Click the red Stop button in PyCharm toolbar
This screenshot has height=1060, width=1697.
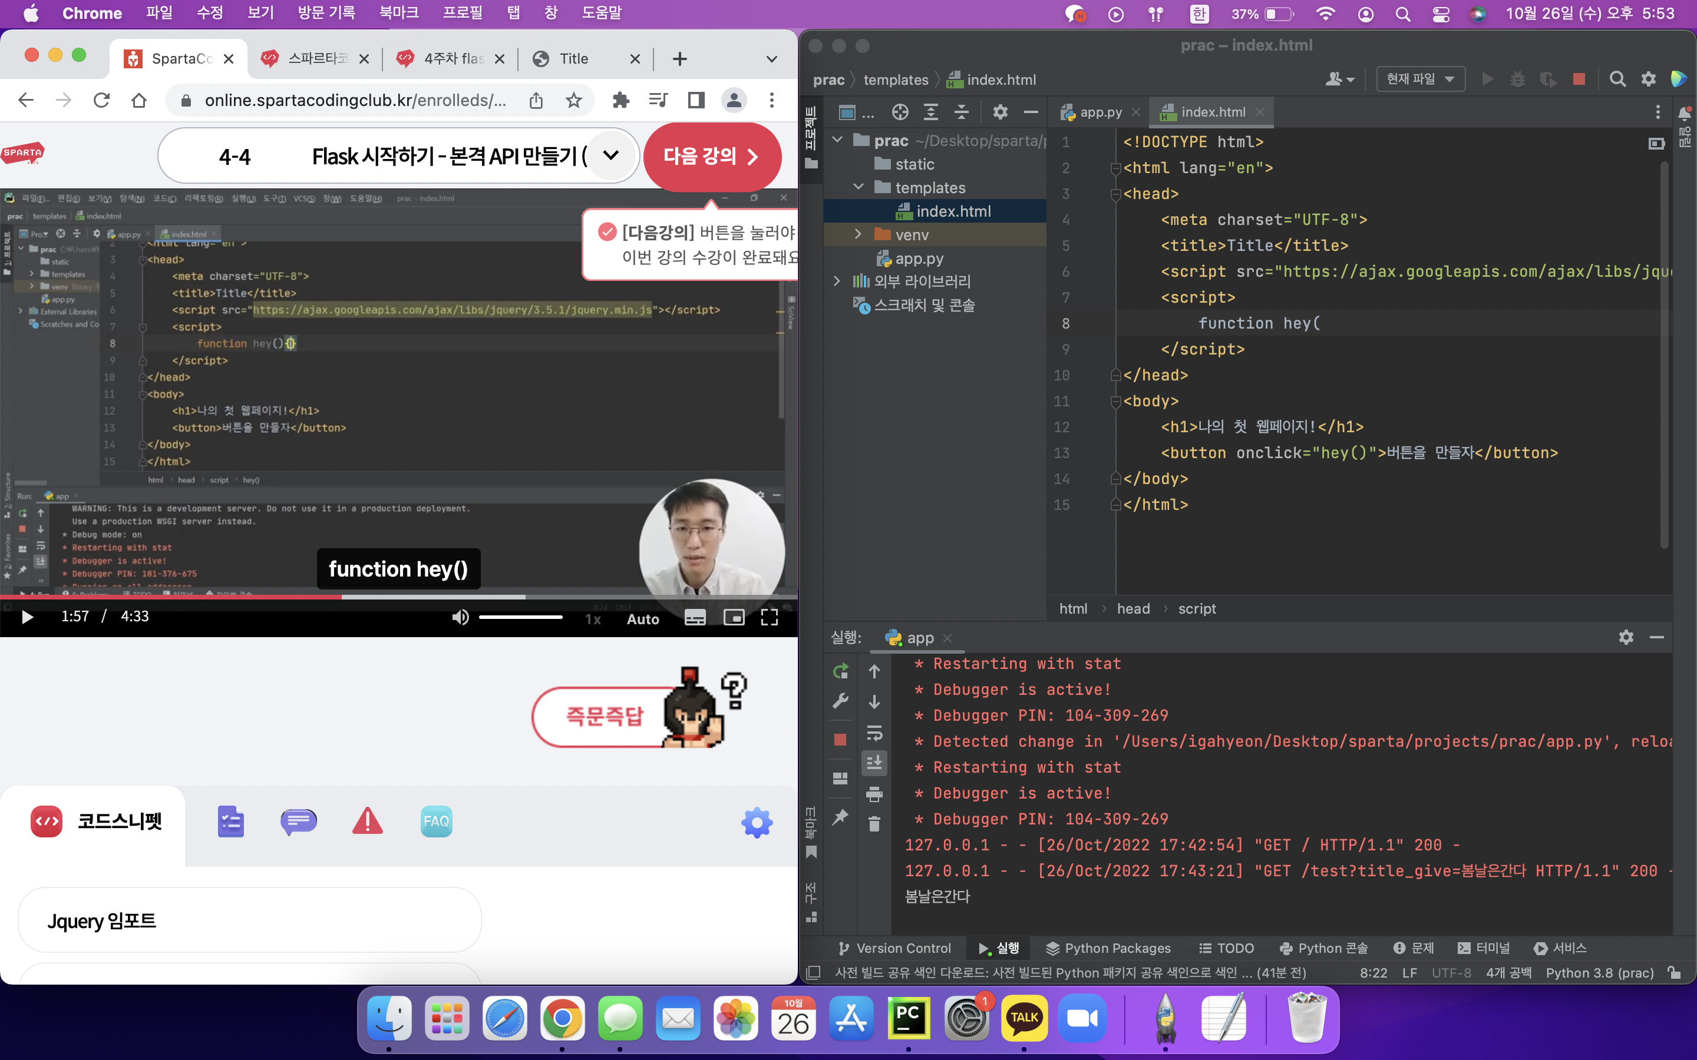pos(1579,79)
